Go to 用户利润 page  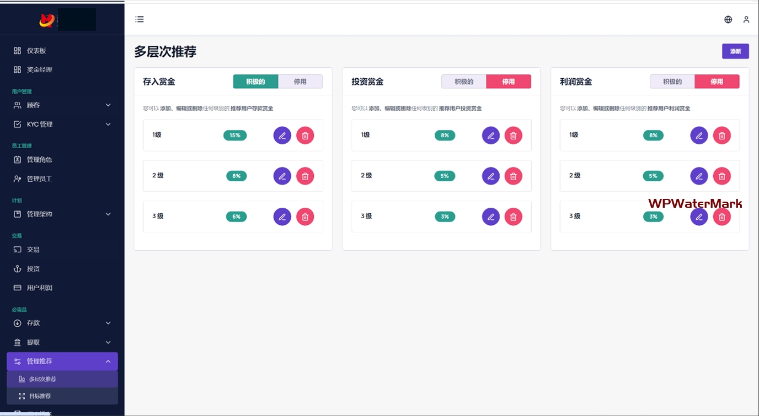[x=39, y=288]
